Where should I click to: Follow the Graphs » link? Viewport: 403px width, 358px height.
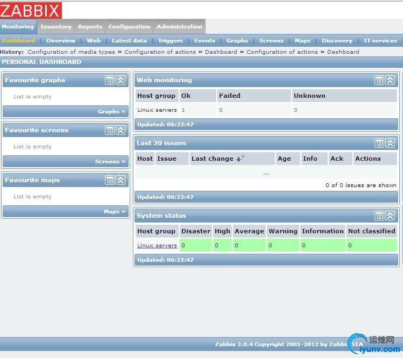tap(111, 111)
